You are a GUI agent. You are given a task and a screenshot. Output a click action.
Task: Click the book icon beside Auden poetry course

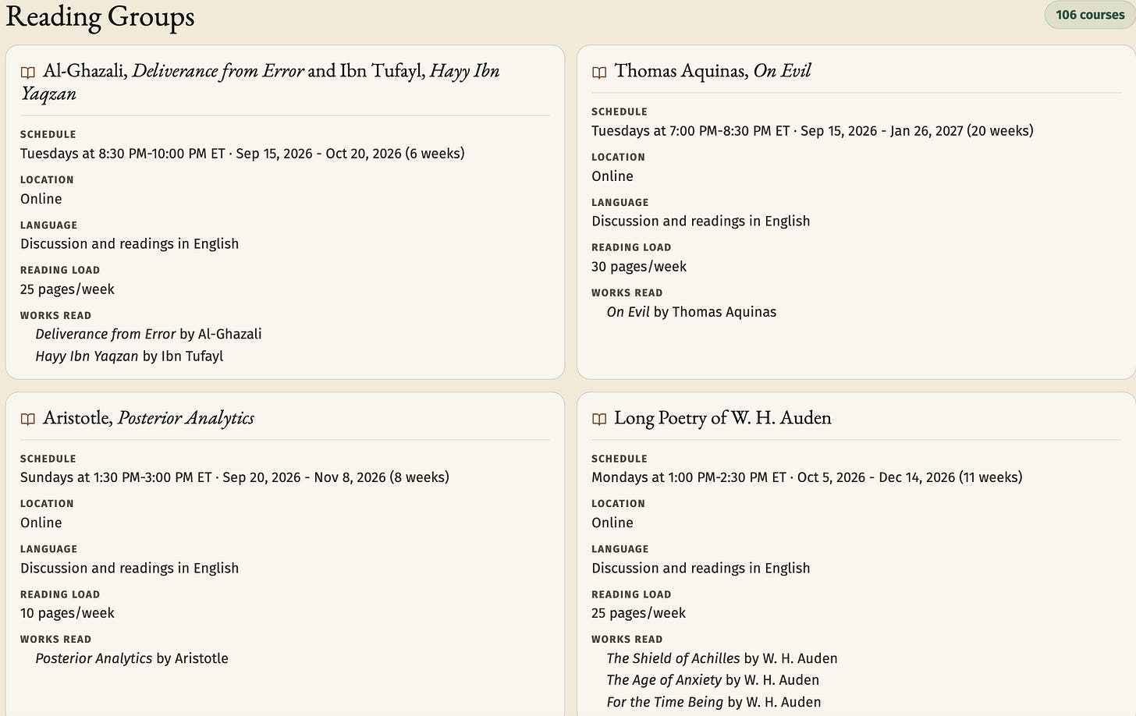pos(599,419)
